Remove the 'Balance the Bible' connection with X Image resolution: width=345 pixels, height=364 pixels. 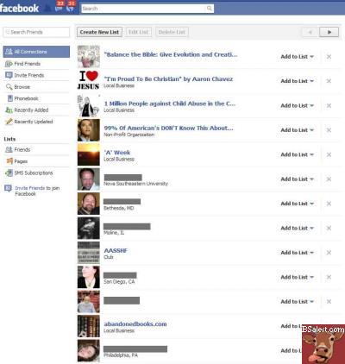(x=329, y=57)
